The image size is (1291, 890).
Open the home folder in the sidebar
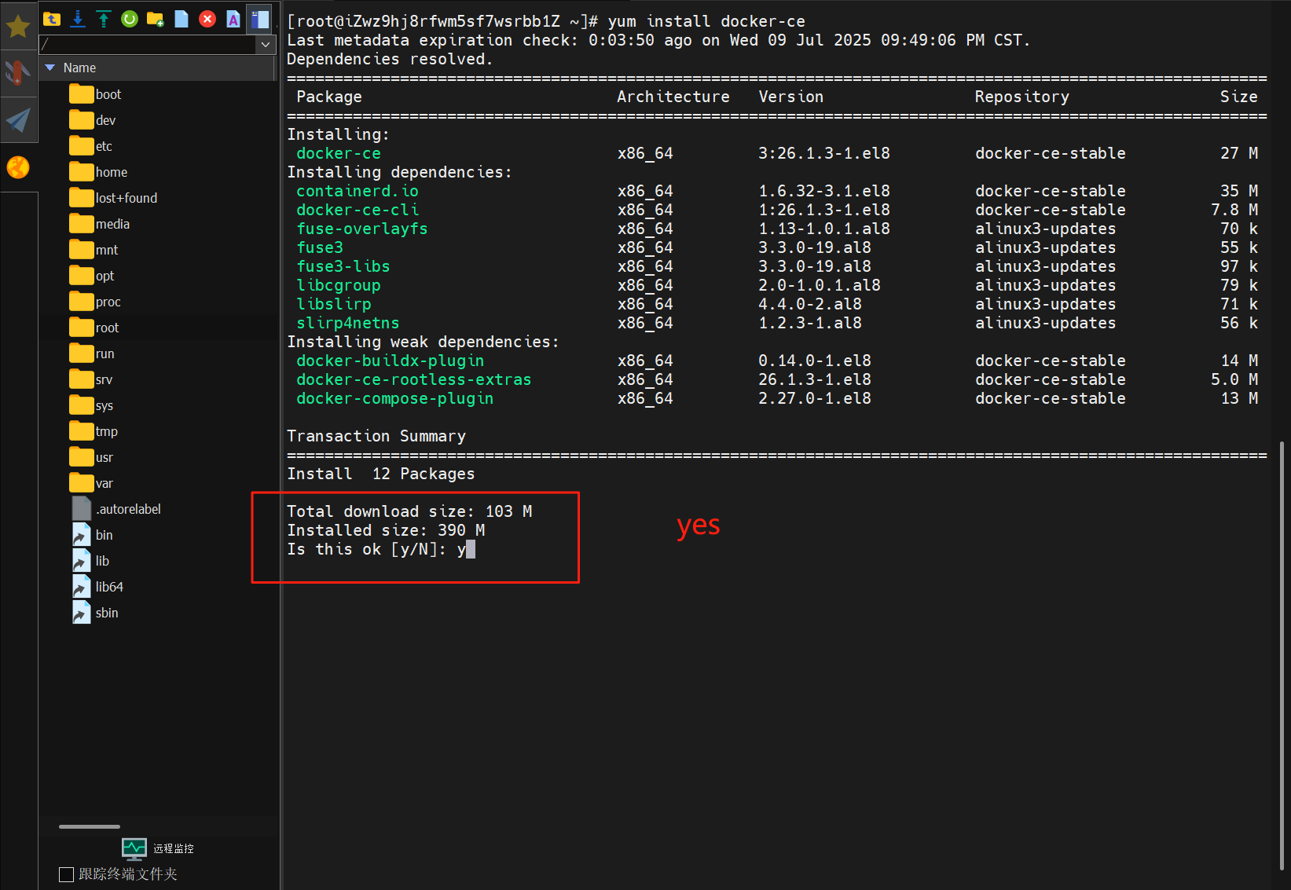[x=110, y=171]
